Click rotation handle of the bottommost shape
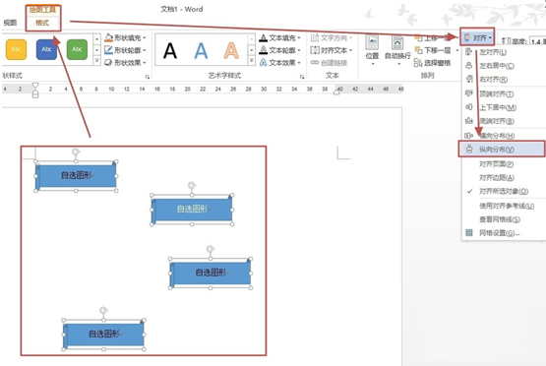The height and width of the screenshot is (366, 546). click(103, 310)
